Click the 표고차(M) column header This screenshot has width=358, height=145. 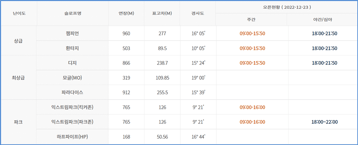(x=162, y=13)
